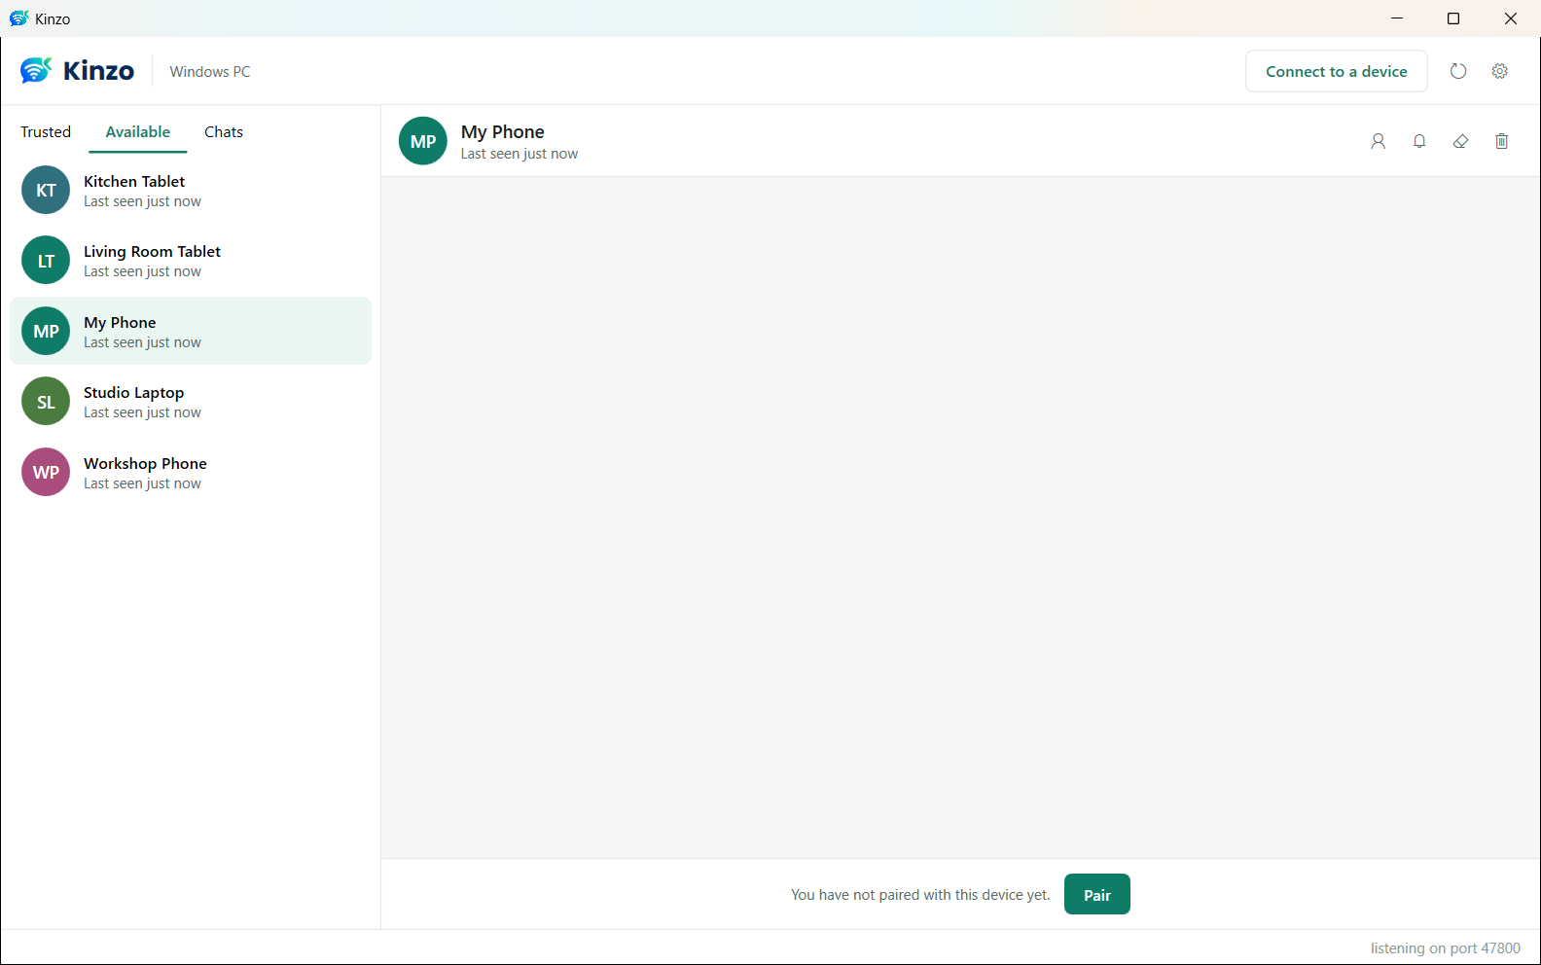This screenshot has width=1541, height=965.
Task: Pick Studio Laptop name in the device list
Action: [133, 393]
